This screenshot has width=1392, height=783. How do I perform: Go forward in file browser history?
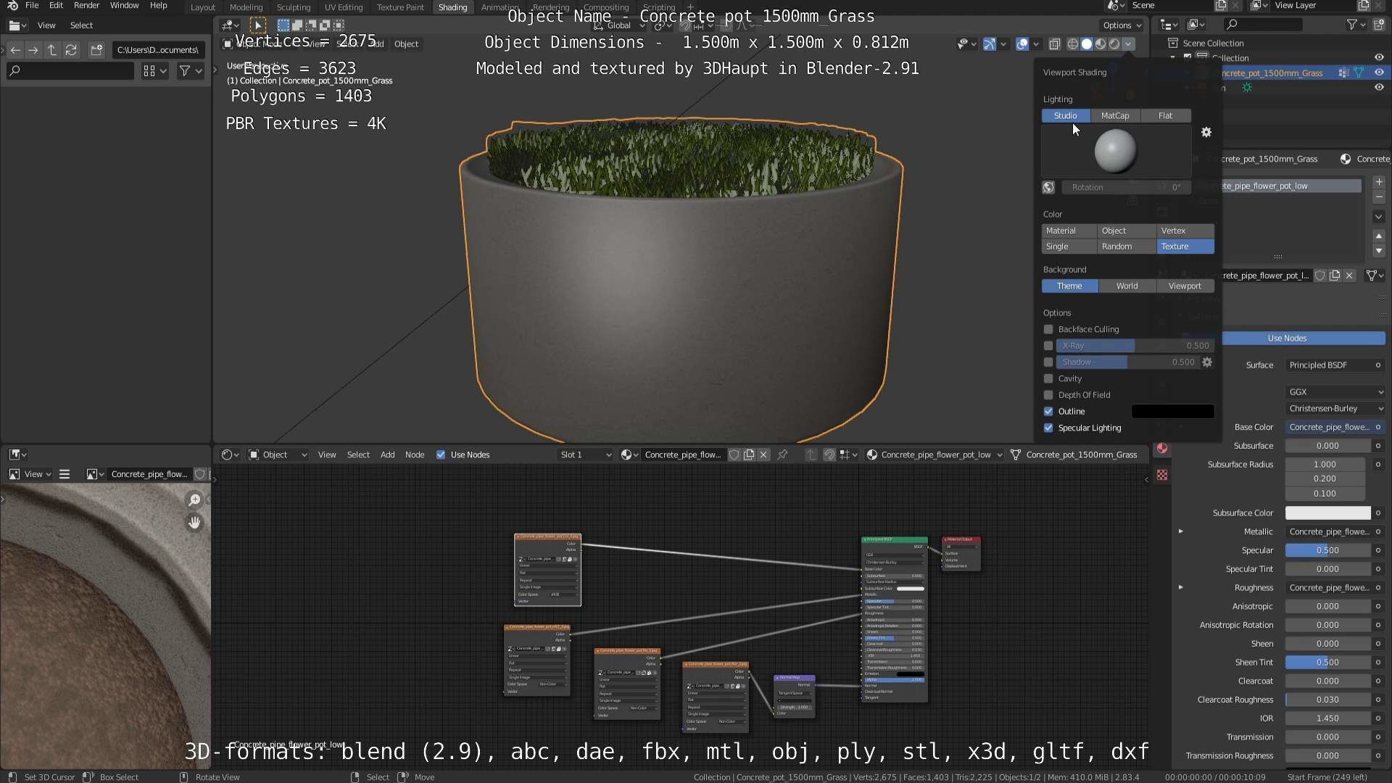(33, 50)
